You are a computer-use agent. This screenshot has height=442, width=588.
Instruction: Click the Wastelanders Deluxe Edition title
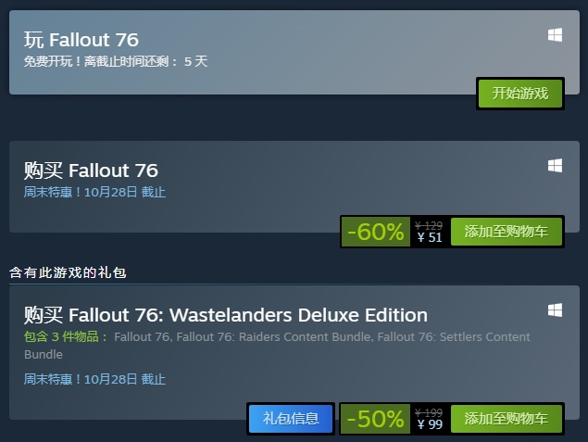point(225,314)
